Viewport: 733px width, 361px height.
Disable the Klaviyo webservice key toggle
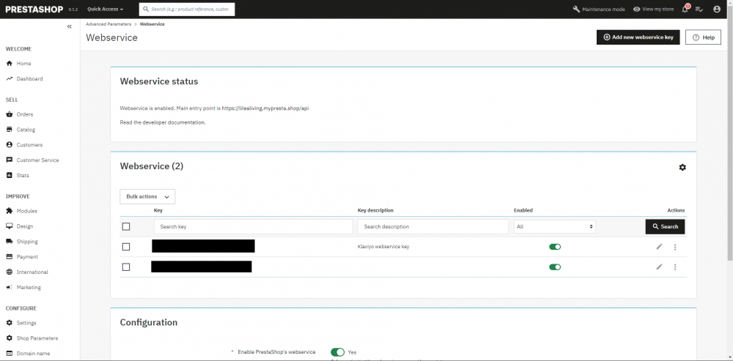click(555, 247)
